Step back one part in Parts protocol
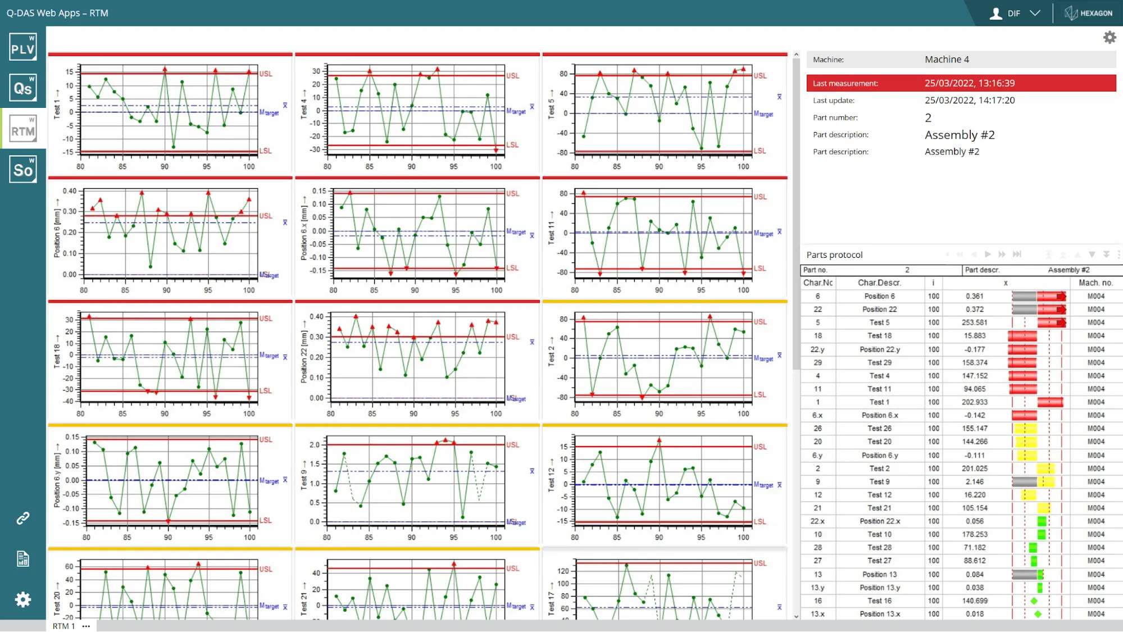This screenshot has width=1123, height=632. tap(974, 254)
